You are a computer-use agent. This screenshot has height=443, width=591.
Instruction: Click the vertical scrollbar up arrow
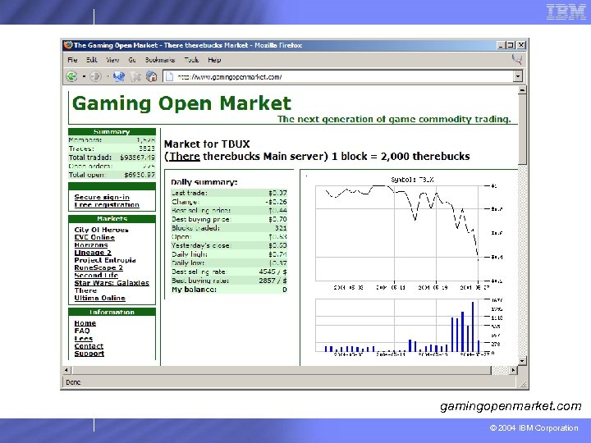click(x=522, y=90)
